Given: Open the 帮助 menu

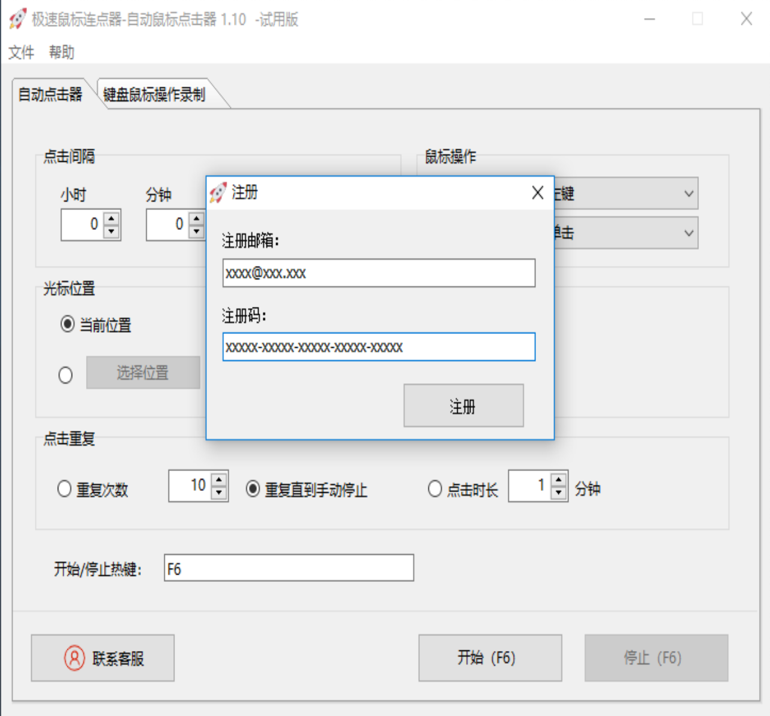Looking at the screenshot, I should point(61,52).
